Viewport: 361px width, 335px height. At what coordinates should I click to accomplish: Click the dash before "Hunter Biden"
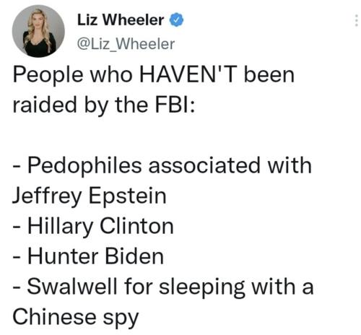point(17,258)
